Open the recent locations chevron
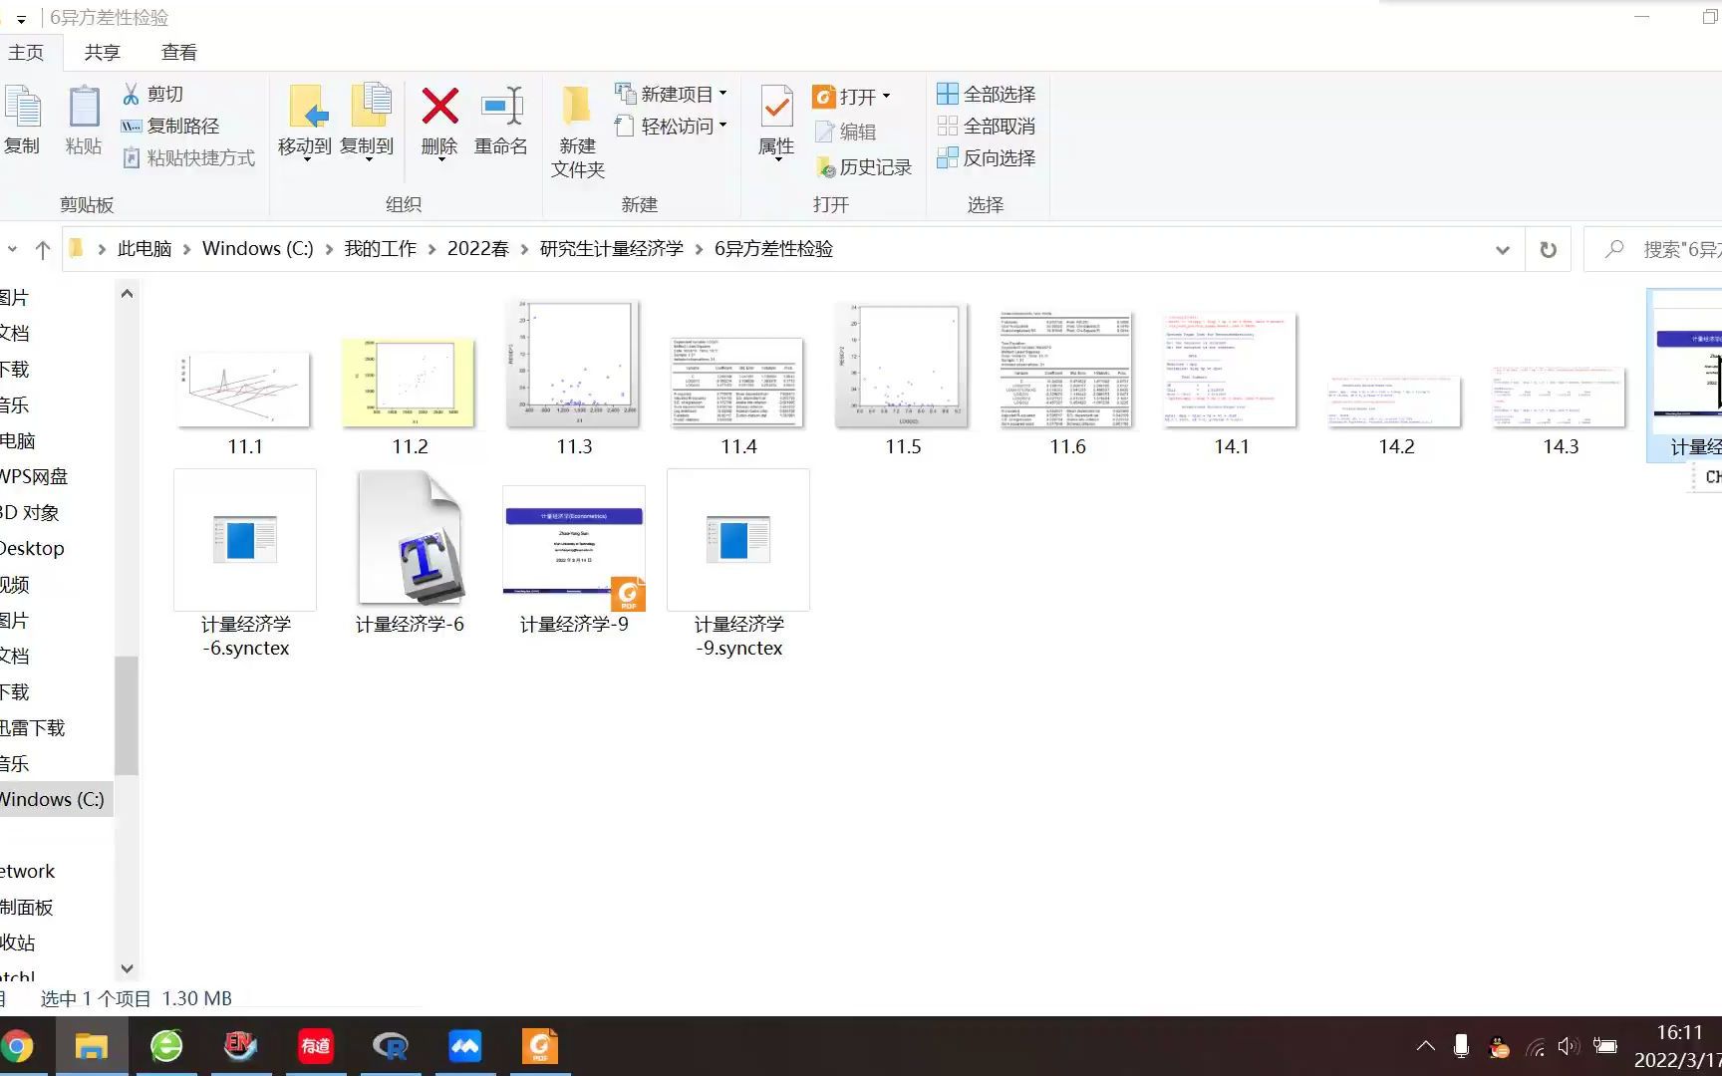The height and width of the screenshot is (1076, 1722). click(x=12, y=249)
